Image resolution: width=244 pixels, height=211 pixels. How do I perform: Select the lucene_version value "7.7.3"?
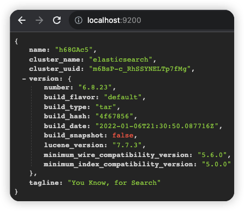[127, 145]
